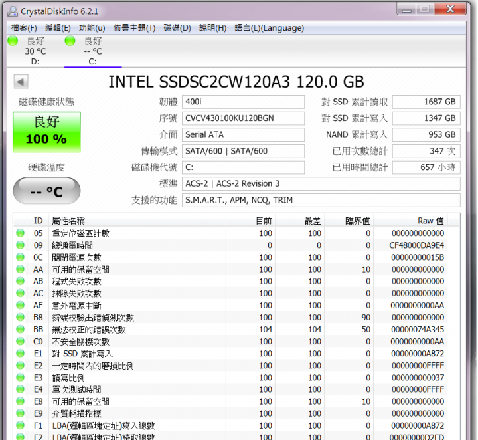Click status dot of attribute AC row

coord(21,293)
